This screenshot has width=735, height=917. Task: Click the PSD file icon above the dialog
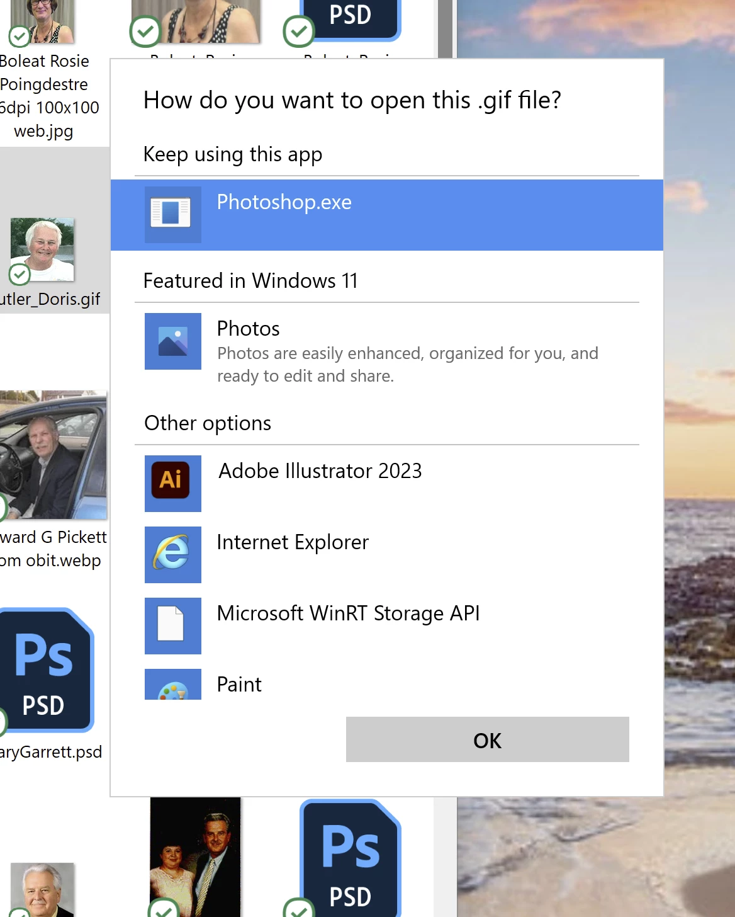[x=351, y=20]
